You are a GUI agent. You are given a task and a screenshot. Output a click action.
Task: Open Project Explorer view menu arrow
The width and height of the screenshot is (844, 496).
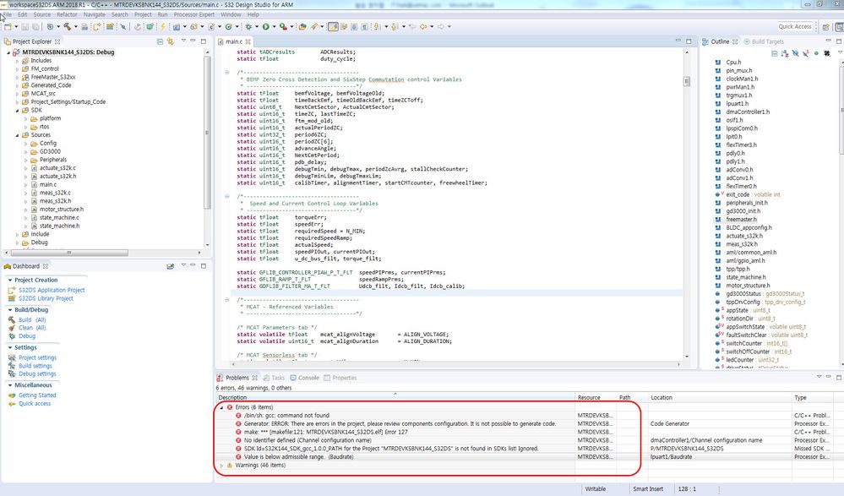(183, 41)
